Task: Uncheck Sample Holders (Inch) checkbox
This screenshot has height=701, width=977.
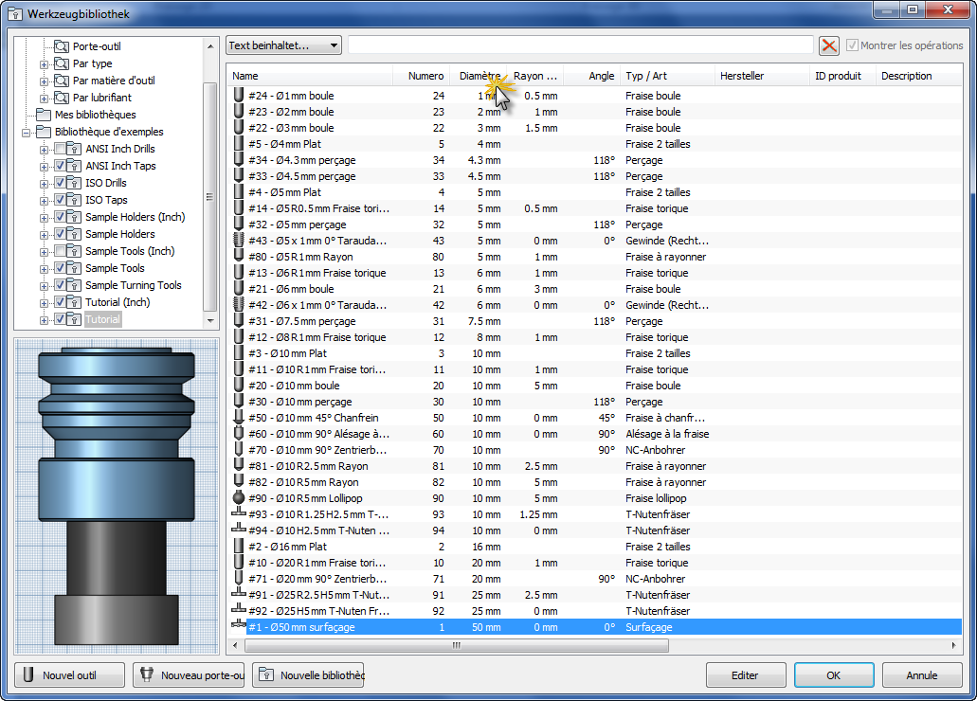Action: [60, 217]
